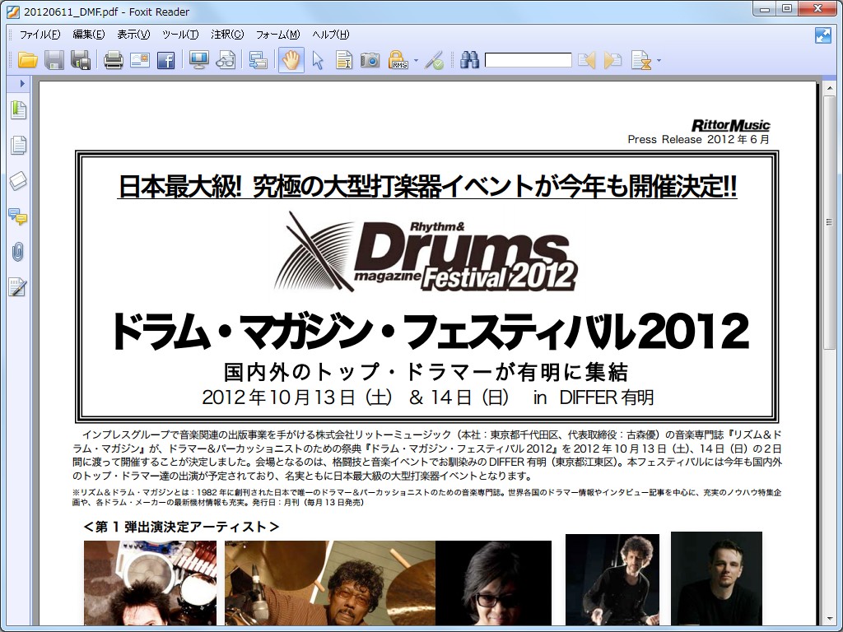Viewport: 843px width, 632px height.
Task: Expand the navigation pane arrow button
Action: [x=21, y=84]
